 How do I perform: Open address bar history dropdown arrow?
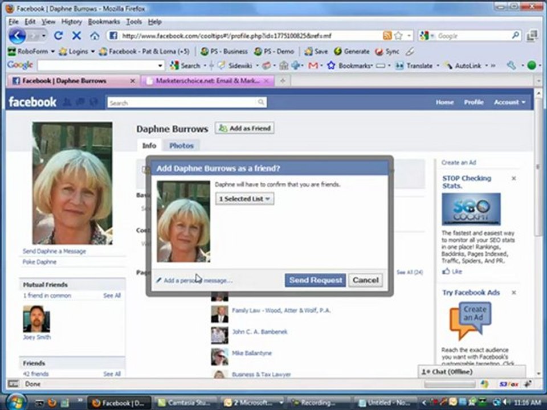(x=409, y=35)
